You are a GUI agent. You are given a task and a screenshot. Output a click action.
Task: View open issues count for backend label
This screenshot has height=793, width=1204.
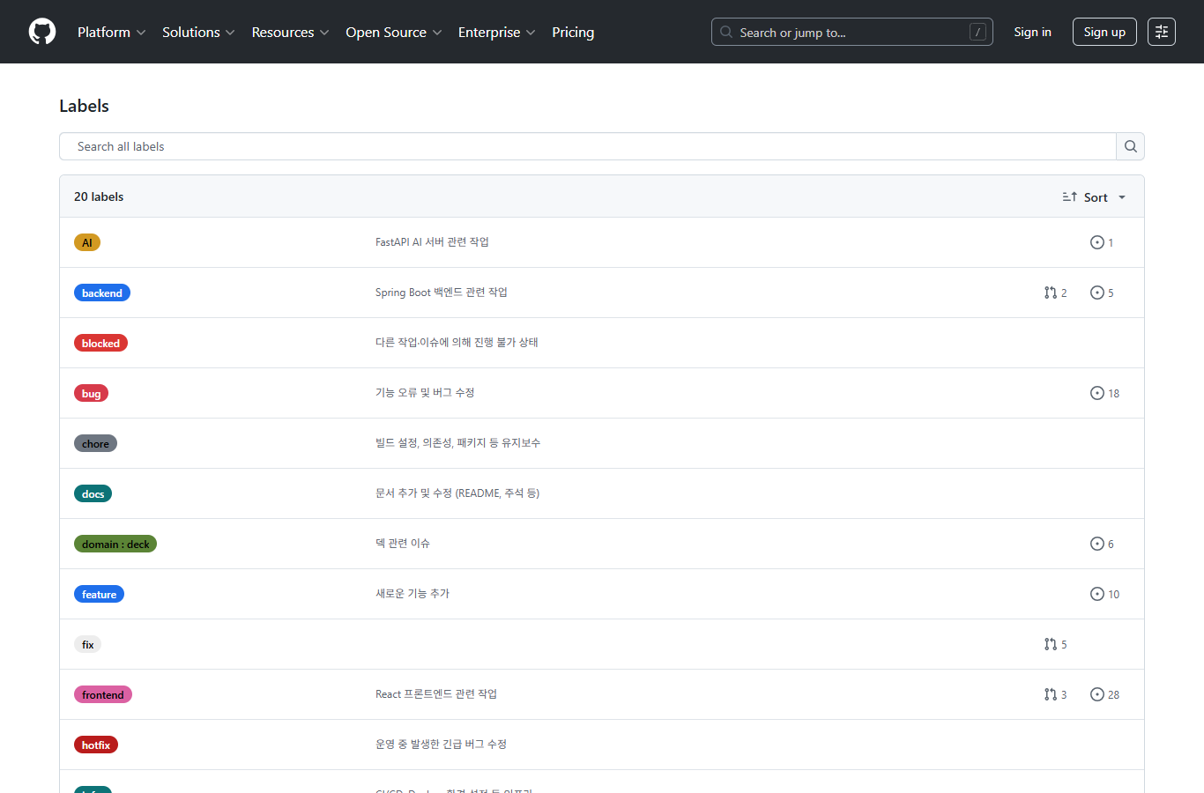[x=1102, y=293]
